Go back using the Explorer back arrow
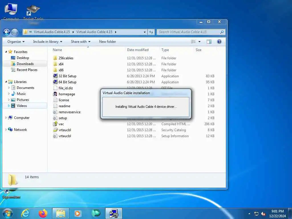The height and width of the screenshot is (219, 292). pos(7,32)
